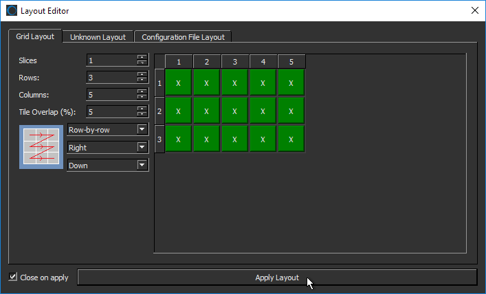
Task: Open the Right direction dropdown
Action: 108,147
